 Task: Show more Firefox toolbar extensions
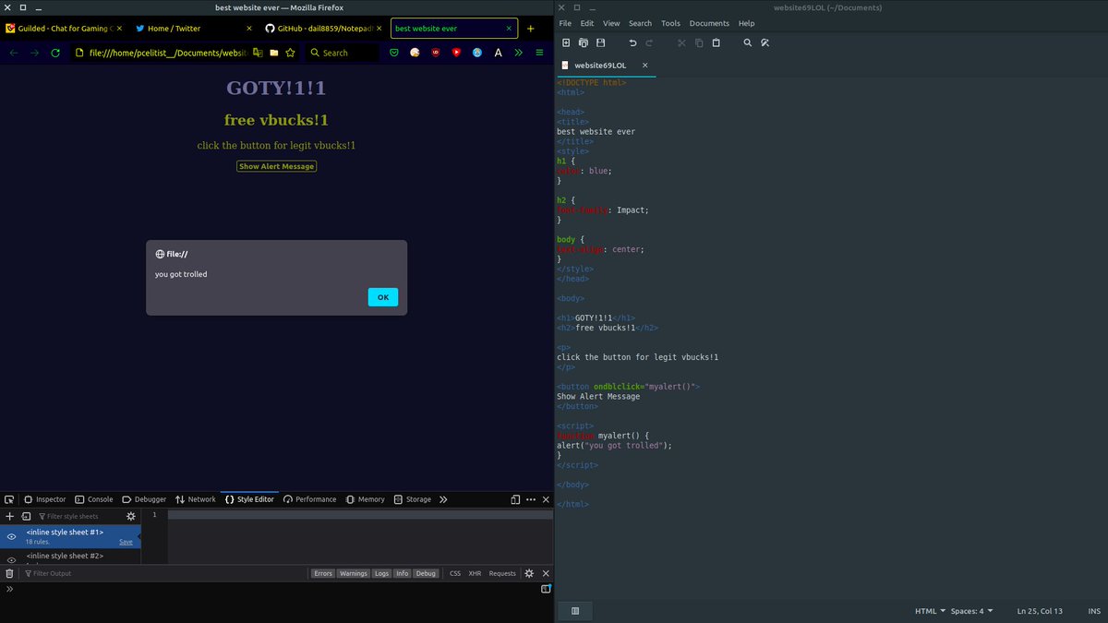coord(519,53)
